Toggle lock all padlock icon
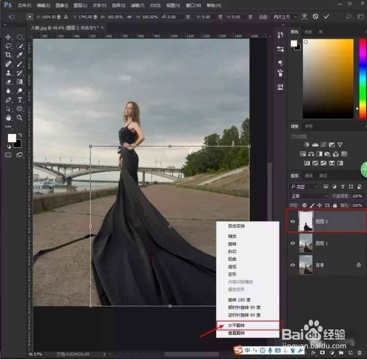 pos(335,205)
